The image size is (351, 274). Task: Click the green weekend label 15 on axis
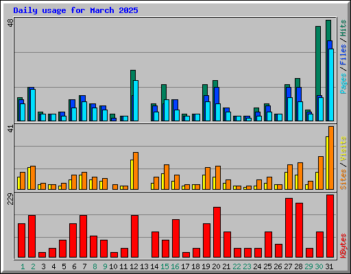click(x=165, y=266)
